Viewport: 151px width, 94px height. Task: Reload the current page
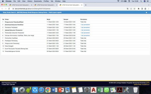9,9
